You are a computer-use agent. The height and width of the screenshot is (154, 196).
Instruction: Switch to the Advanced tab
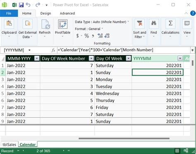click(67, 13)
